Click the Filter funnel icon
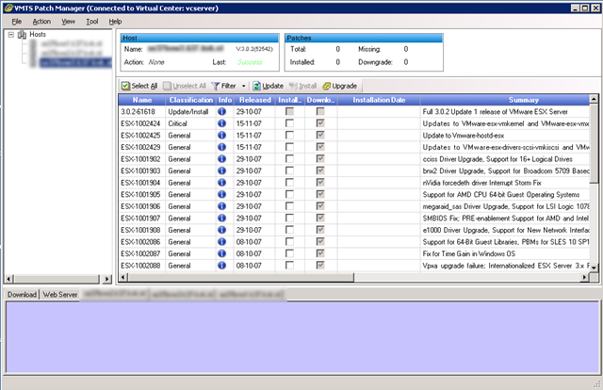603x390 pixels. [x=216, y=86]
